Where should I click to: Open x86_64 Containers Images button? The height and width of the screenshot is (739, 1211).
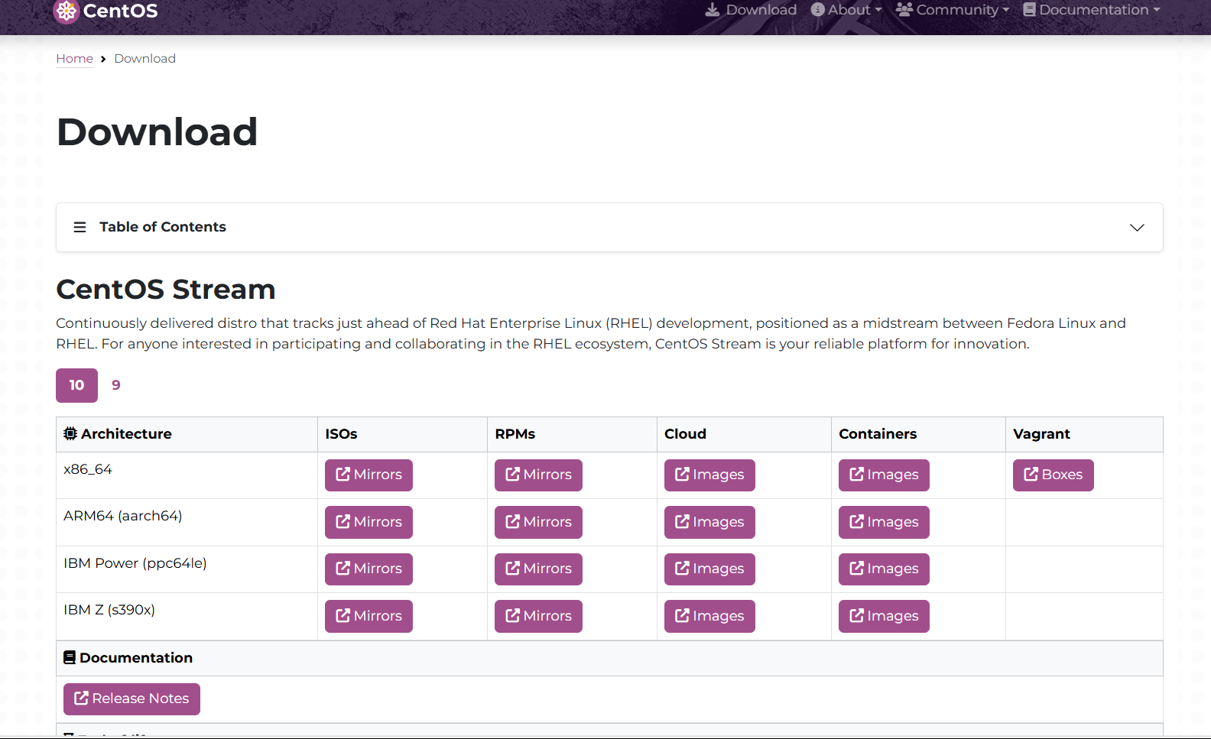coord(884,475)
